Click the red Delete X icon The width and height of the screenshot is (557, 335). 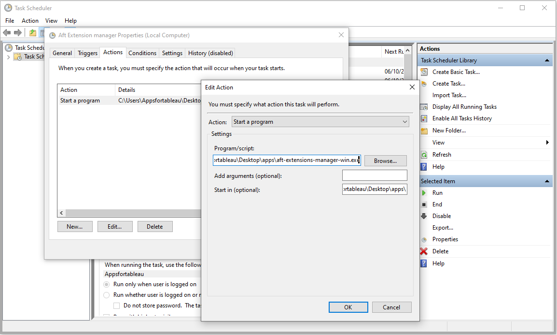point(424,251)
